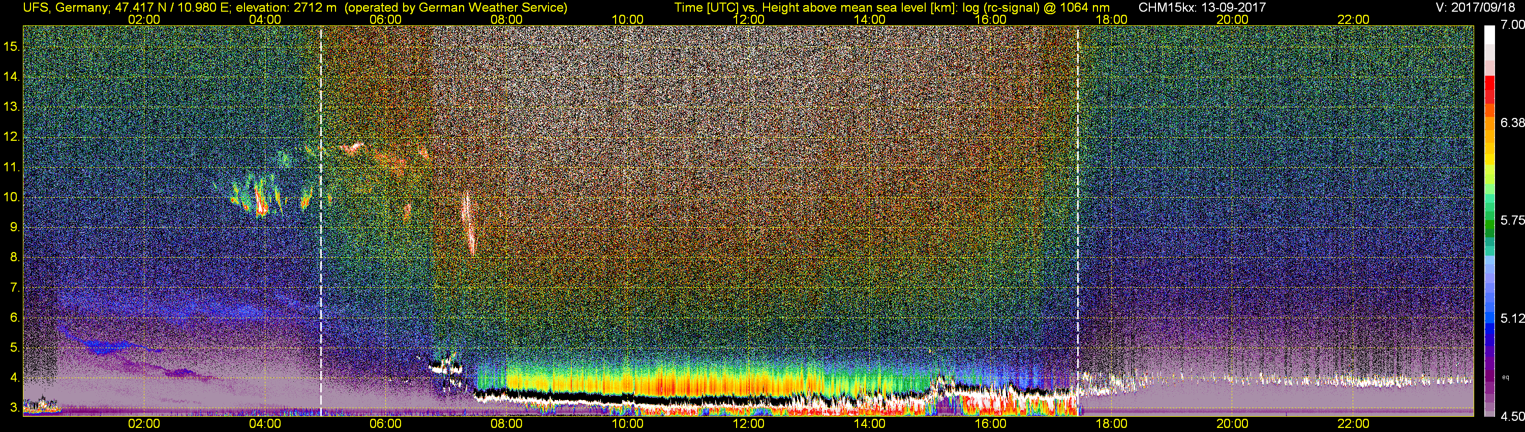Click the 11 km height axis label

[12, 167]
